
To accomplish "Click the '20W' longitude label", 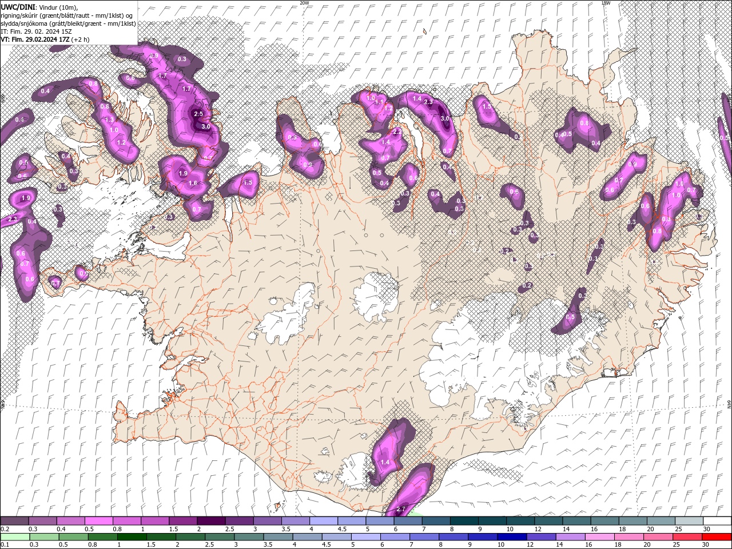I will click(x=304, y=3).
